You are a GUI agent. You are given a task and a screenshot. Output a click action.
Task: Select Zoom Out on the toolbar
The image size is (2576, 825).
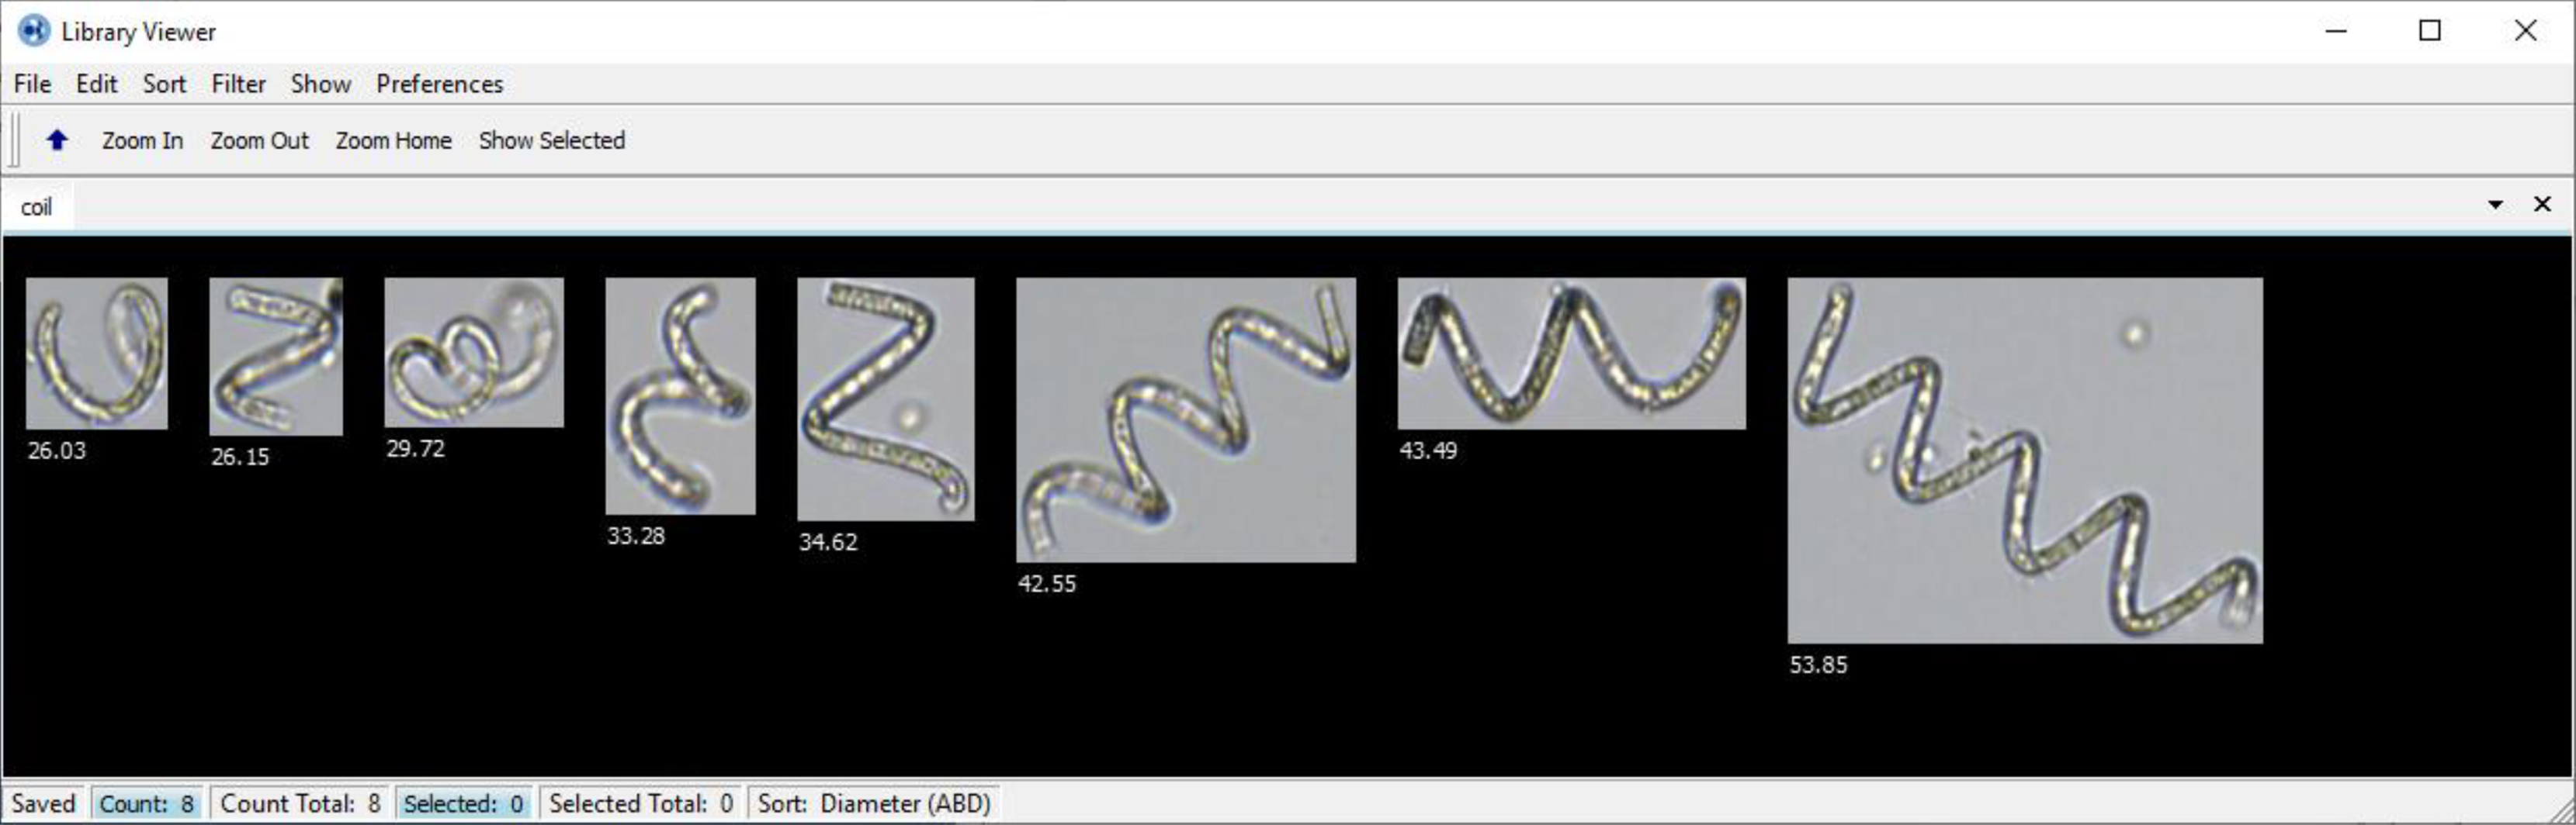click(259, 140)
